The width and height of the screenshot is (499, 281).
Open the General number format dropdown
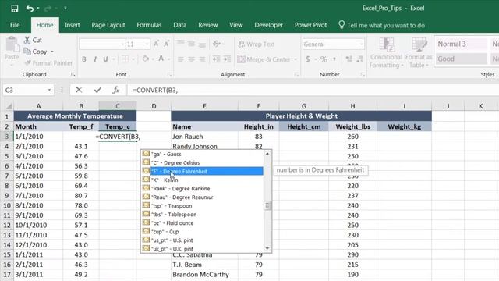362,44
